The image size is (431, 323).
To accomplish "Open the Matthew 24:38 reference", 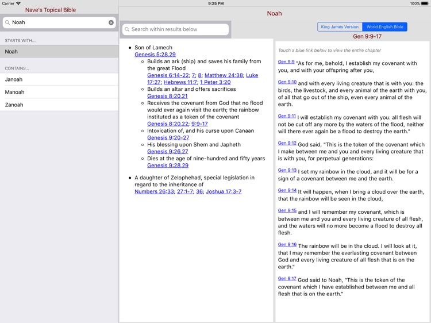I will [224, 75].
